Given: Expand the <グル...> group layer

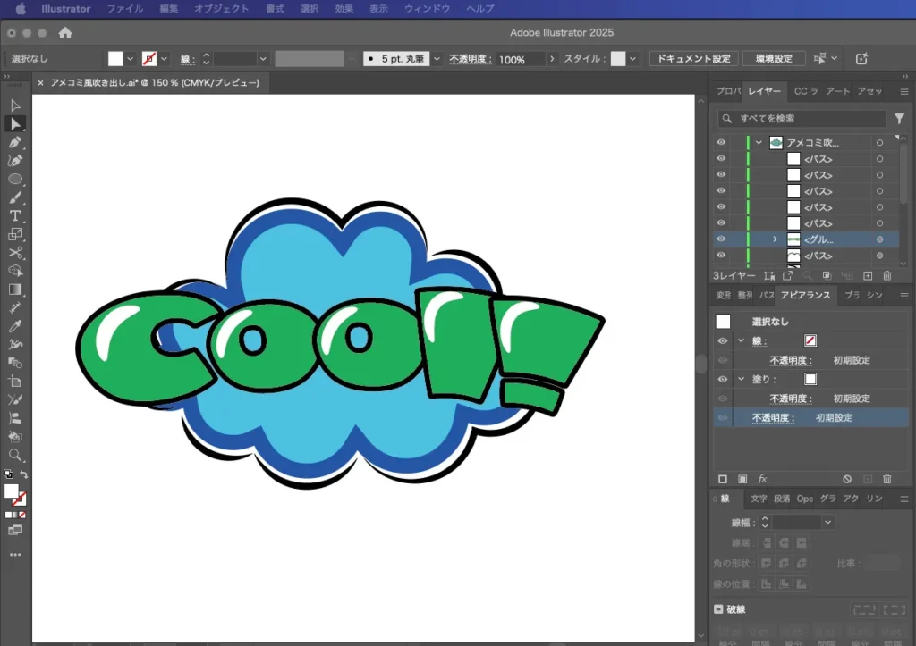Looking at the screenshot, I should (776, 239).
